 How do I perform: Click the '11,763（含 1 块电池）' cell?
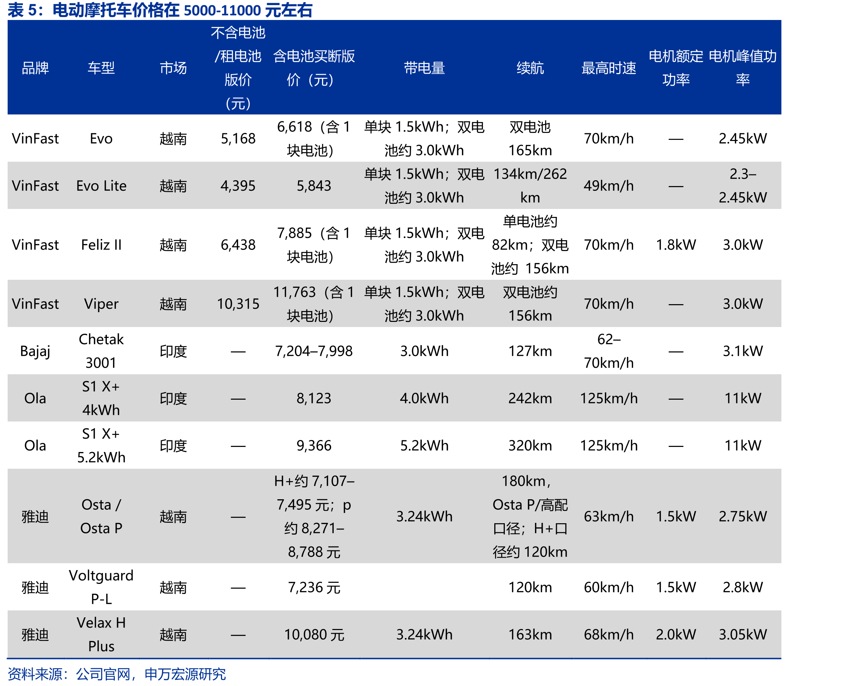[x=314, y=304]
